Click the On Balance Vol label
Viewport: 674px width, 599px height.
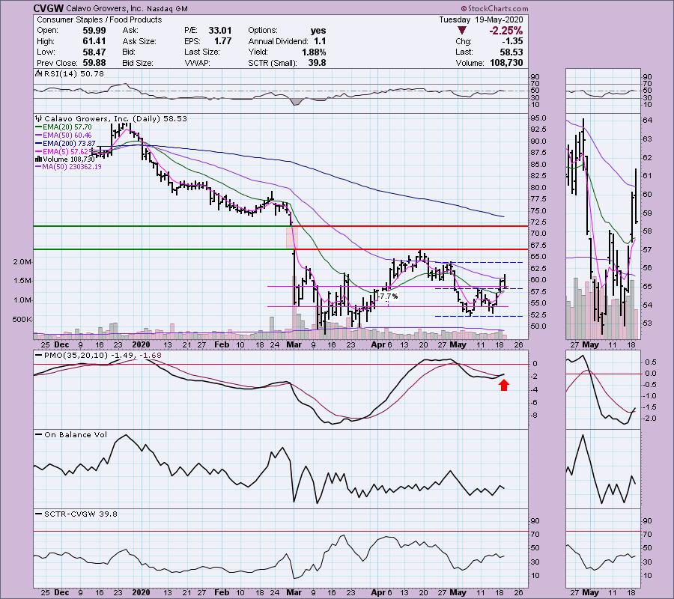76,435
